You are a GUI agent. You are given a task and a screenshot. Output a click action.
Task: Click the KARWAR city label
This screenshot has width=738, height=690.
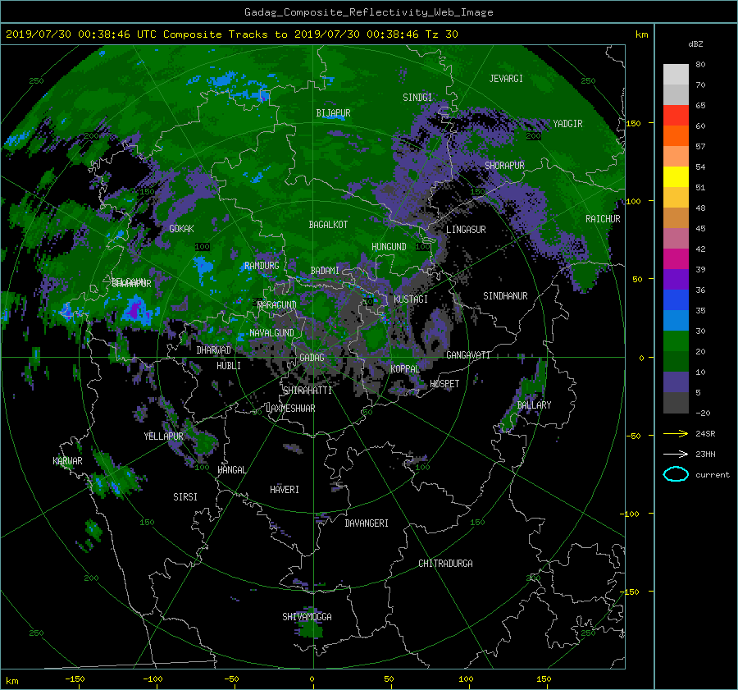[x=67, y=460]
